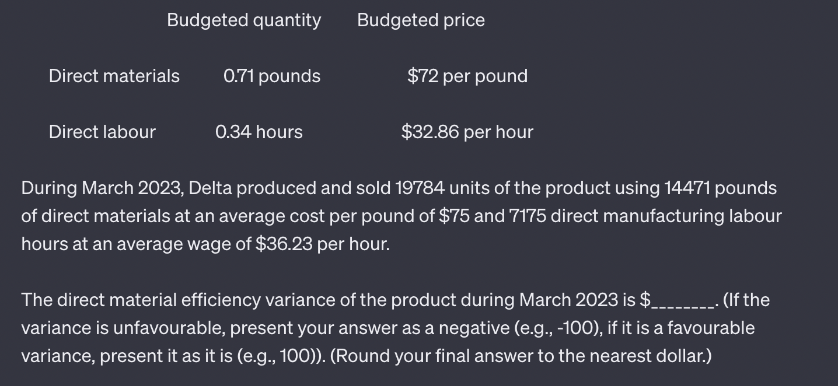Select the Direct labour row label
This screenshot has width=838, height=386.
tap(102, 132)
